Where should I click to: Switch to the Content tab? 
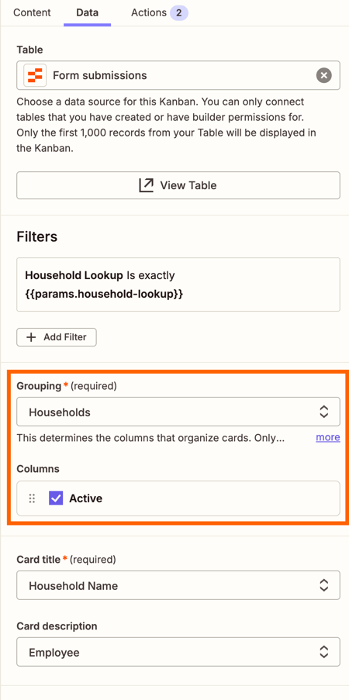[x=32, y=12]
